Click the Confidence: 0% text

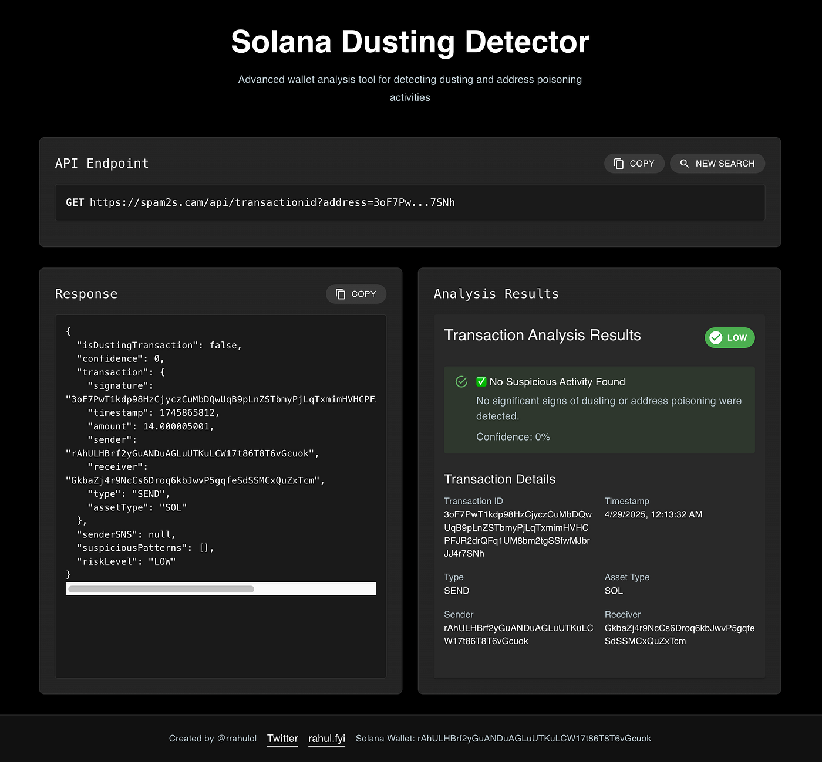513,437
